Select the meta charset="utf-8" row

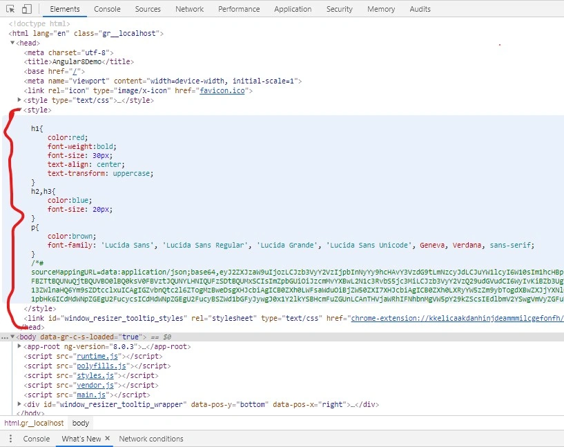(69, 52)
